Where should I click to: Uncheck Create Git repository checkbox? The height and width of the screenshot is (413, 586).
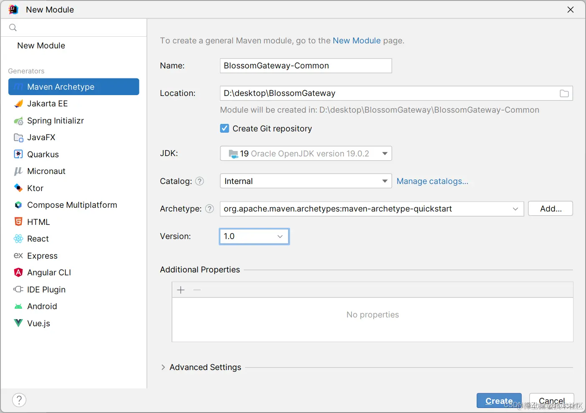tap(225, 128)
